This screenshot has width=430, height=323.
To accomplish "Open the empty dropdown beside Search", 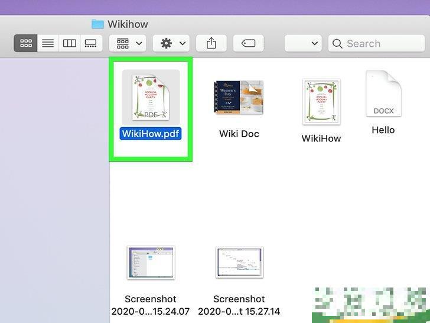I will 304,43.
